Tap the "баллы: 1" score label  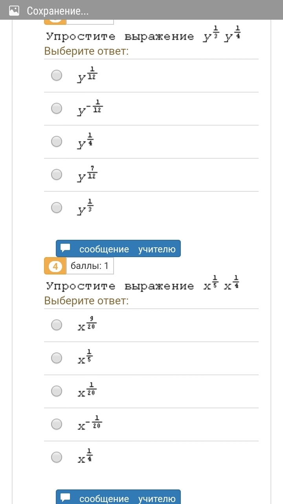pyautogui.click(x=90, y=266)
